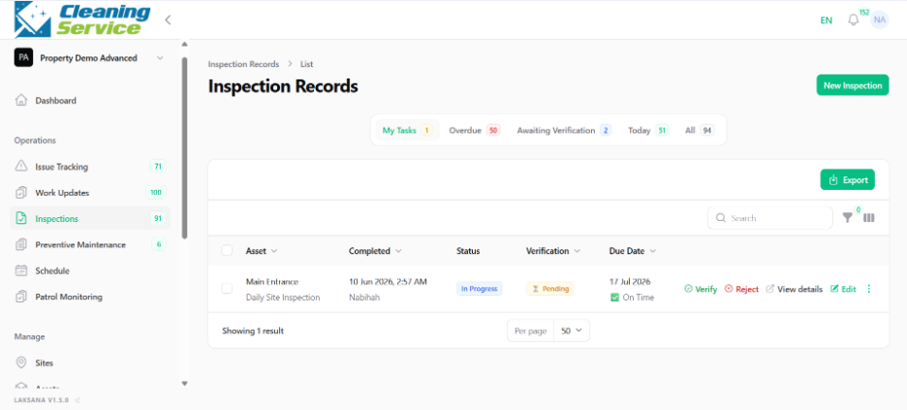Open Preventive Maintenance in the sidebar
Screen dimensions: 907x410
point(90,244)
